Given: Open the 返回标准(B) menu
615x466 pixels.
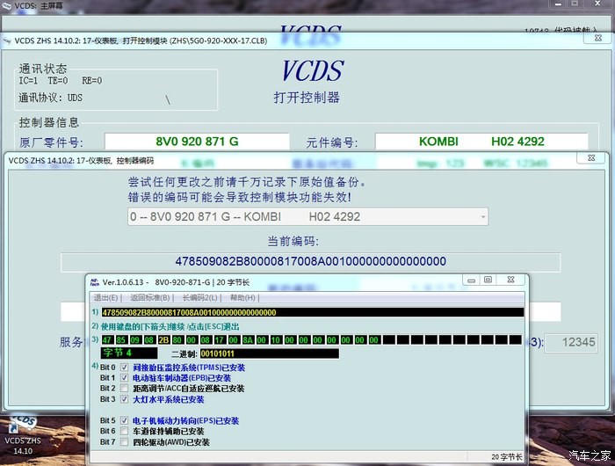Looking at the screenshot, I should (148, 298).
